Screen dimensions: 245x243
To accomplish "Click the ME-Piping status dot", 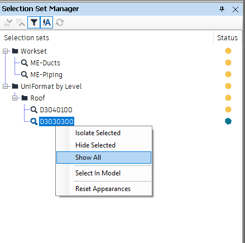I will click(228, 74).
